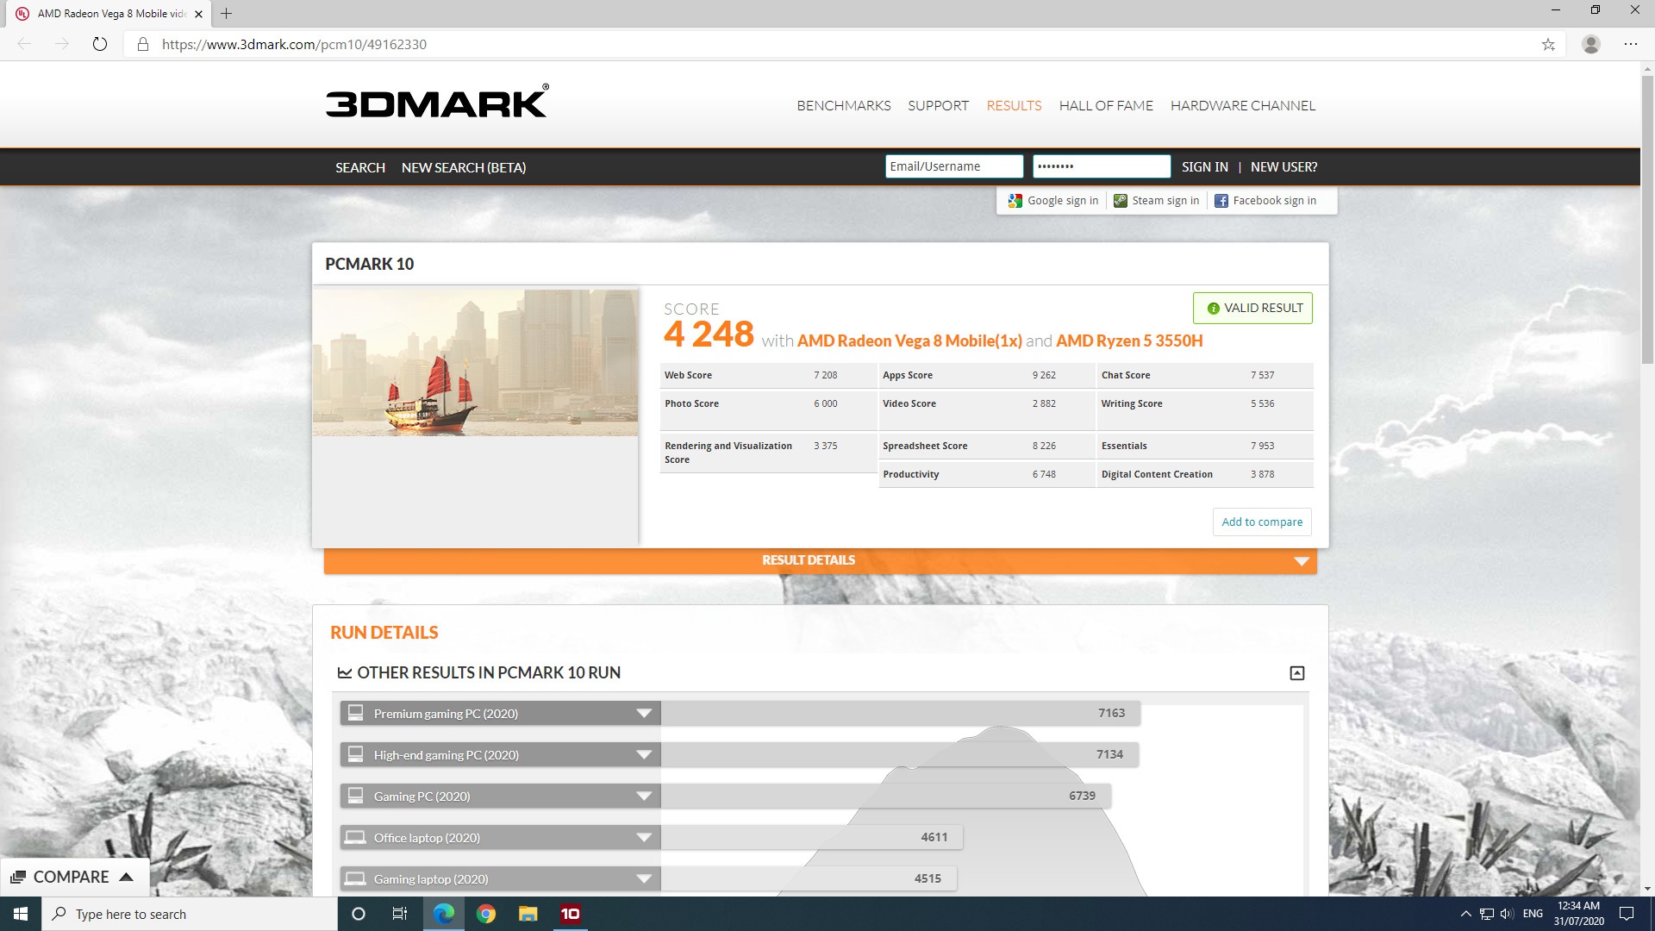The height and width of the screenshot is (931, 1655).
Task: Focus the password field
Action: pyautogui.click(x=1102, y=166)
